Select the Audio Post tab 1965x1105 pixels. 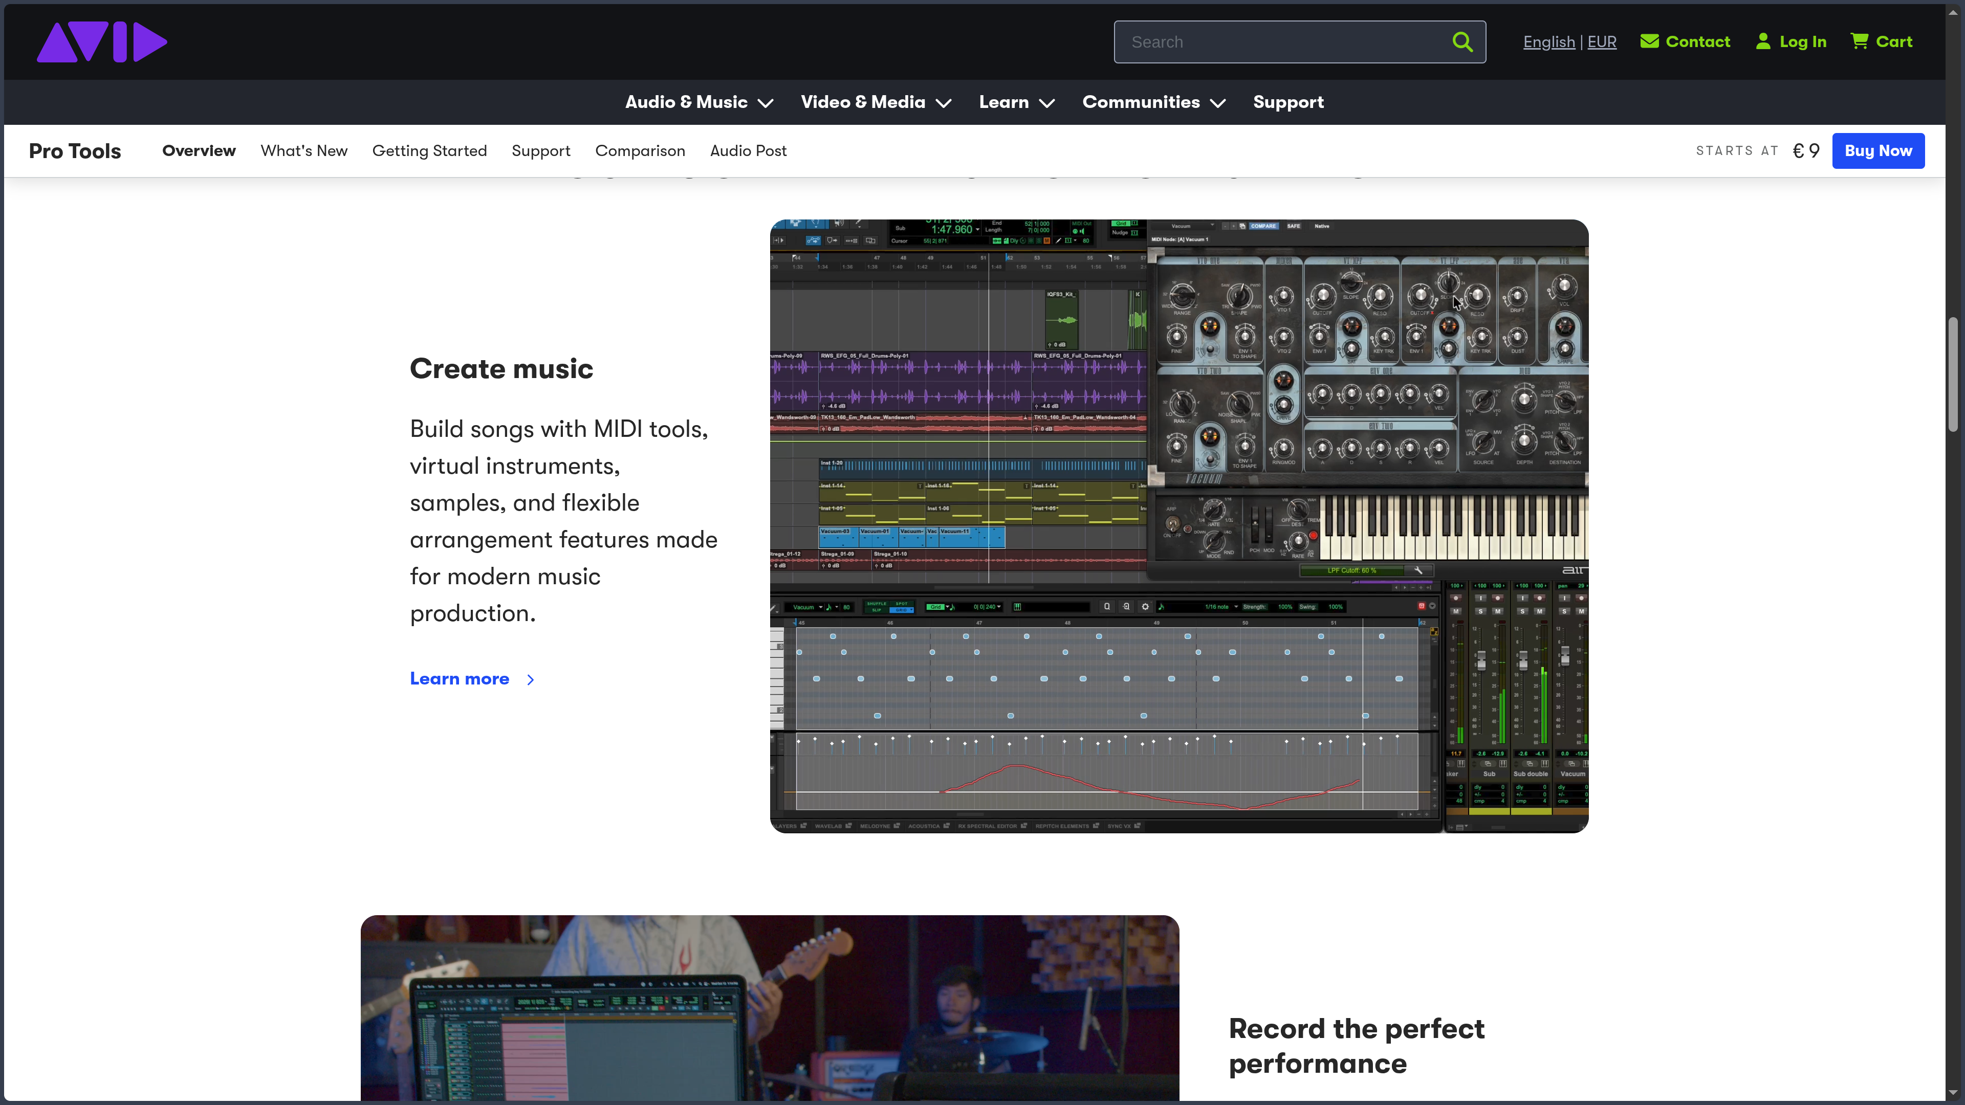(748, 151)
